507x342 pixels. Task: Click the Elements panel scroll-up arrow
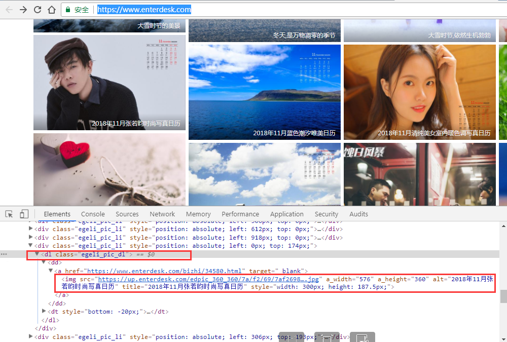(503, 226)
